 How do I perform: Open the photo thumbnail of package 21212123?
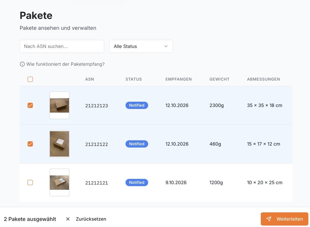coord(59,105)
